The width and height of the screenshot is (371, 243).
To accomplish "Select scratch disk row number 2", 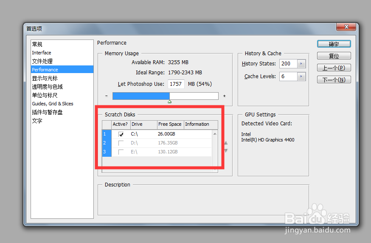I will pyautogui.click(x=107, y=143).
